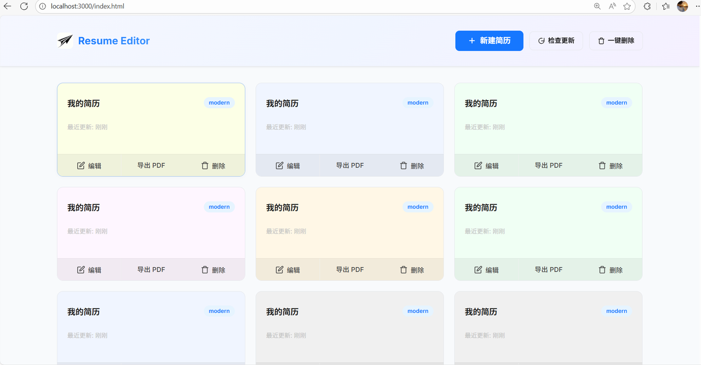Image resolution: width=701 pixels, height=365 pixels.
Task: Export PDF from the beige resume card
Action: click(x=350, y=270)
